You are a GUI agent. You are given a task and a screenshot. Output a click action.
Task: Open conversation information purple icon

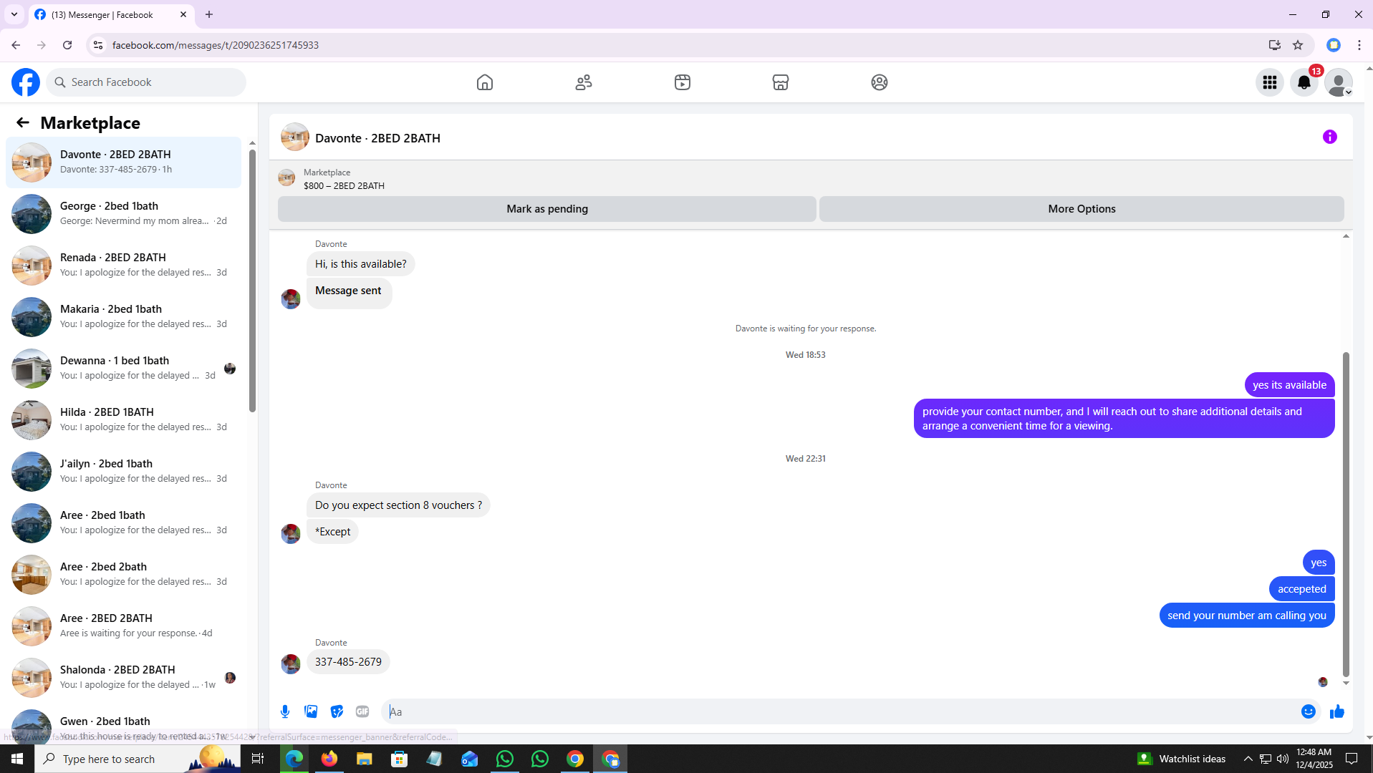point(1330,137)
